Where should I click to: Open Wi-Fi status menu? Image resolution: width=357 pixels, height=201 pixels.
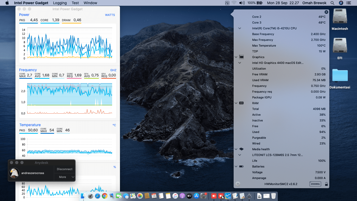click(x=234, y=3)
